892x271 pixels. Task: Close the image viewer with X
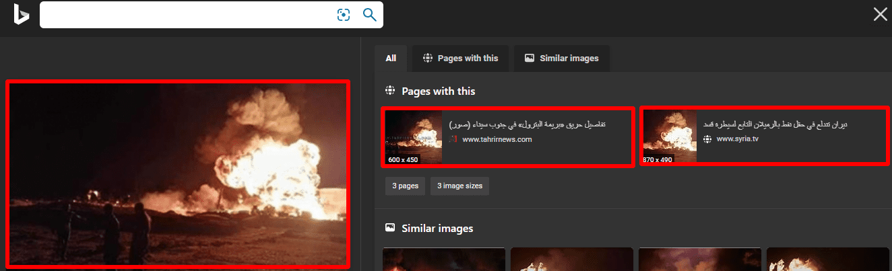[x=880, y=15]
